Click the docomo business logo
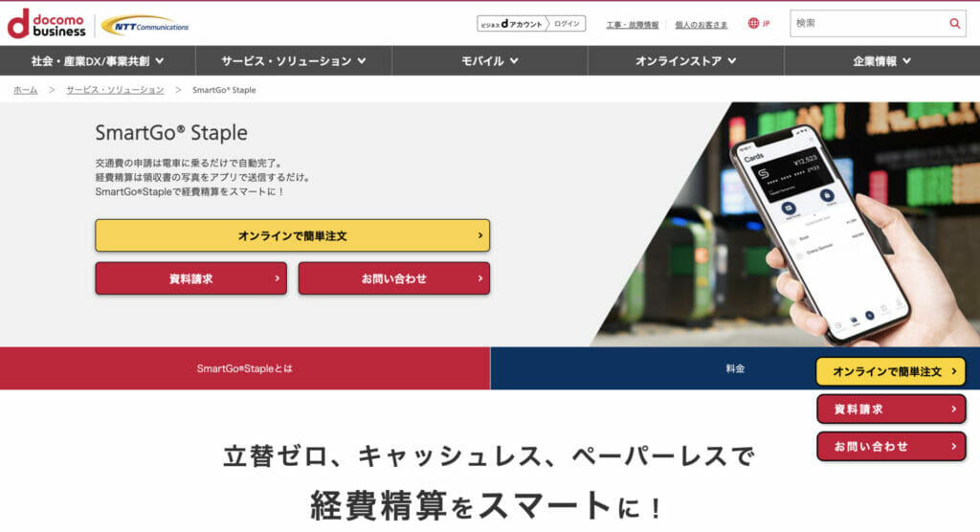 click(x=46, y=24)
